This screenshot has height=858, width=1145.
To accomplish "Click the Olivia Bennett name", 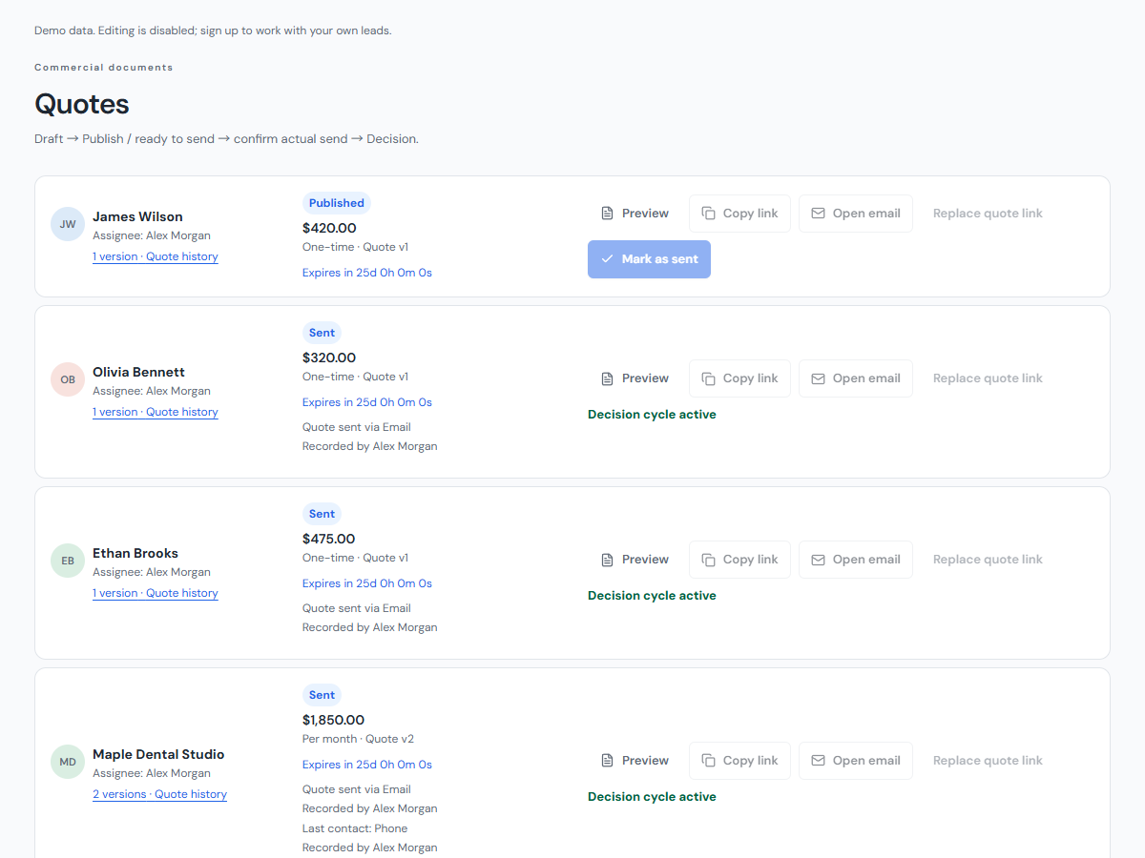I will click(x=138, y=372).
